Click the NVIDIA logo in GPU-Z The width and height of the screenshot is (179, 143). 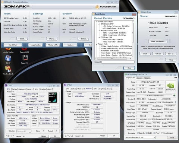click(170, 87)
